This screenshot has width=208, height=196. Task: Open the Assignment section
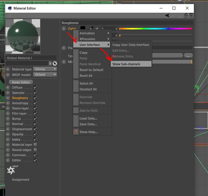[20, 180]
